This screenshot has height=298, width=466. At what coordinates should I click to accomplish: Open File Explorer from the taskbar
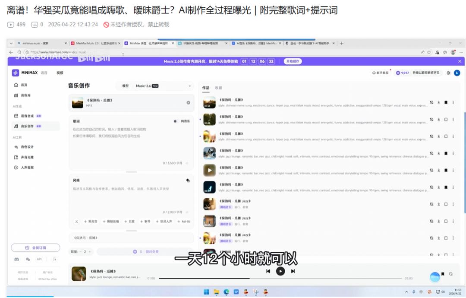point(216,292)
